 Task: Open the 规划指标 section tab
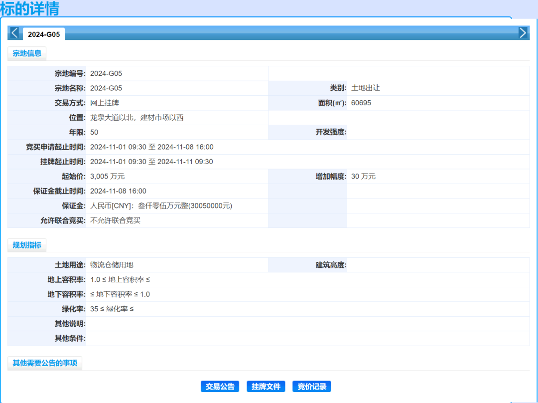coord(27,245)
